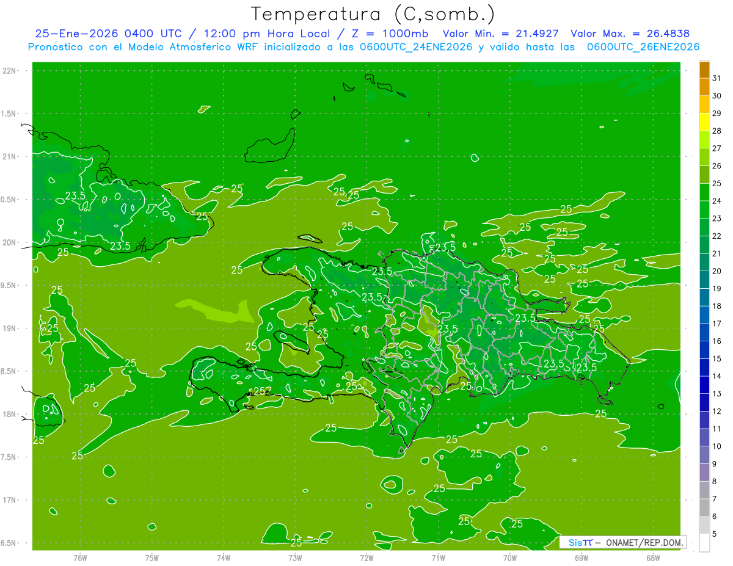The width and height of the screenshot is (733, 566).
Task: Click the color legend value '15'
Action: pyautogui.click(x=717, y=359)
